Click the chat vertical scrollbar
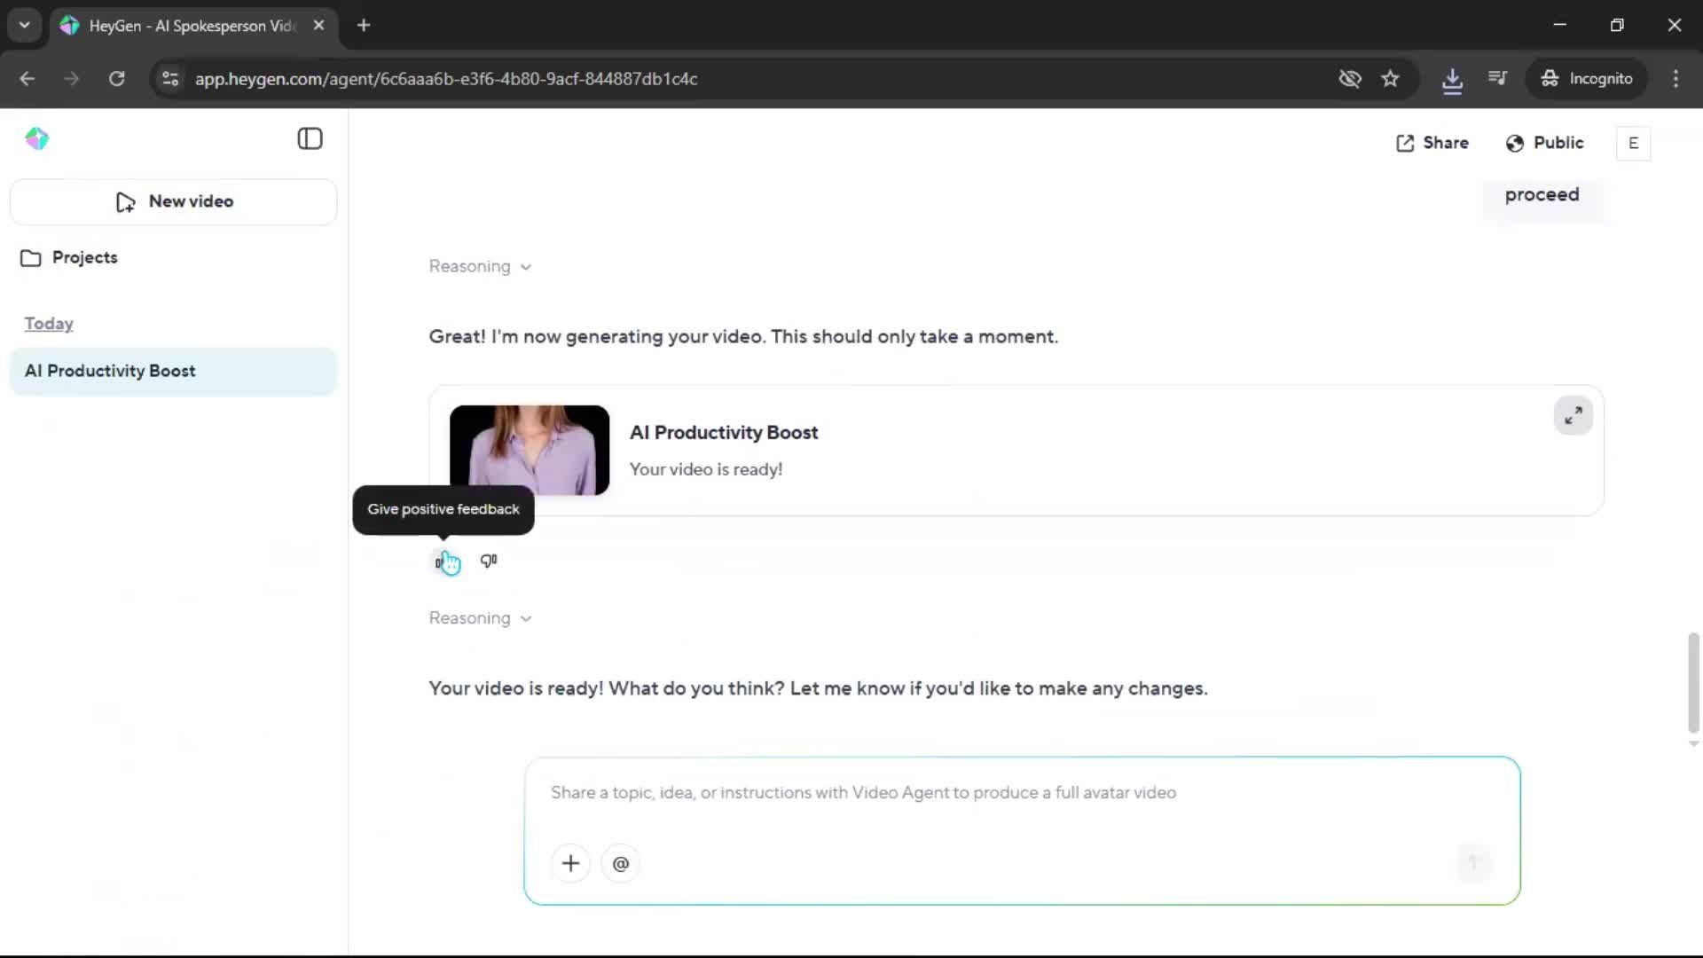The image size is (1703, 958). [x=1692, y=680]
